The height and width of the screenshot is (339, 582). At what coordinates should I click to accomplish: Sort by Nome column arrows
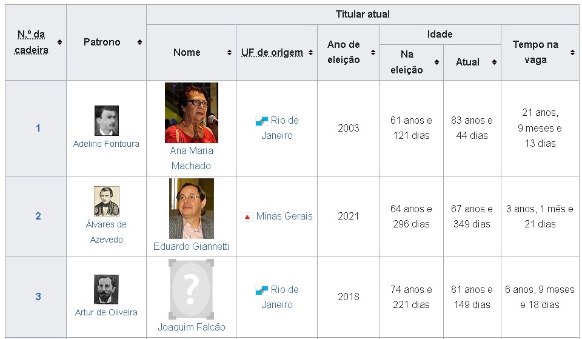point(229,53)
